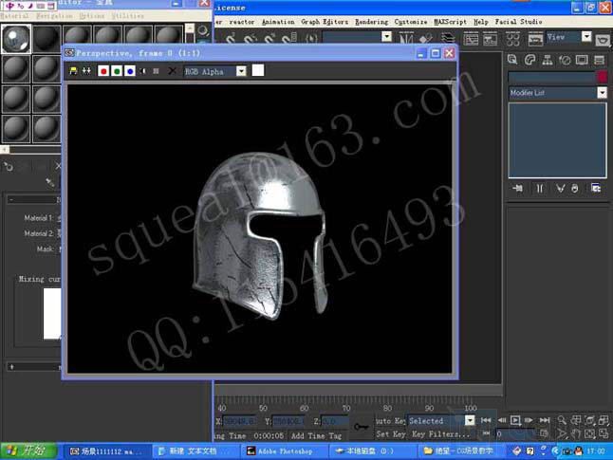This screenshot has height=460, width=613.
Task: Open the Customize menu
Action: tap(411, 22)
